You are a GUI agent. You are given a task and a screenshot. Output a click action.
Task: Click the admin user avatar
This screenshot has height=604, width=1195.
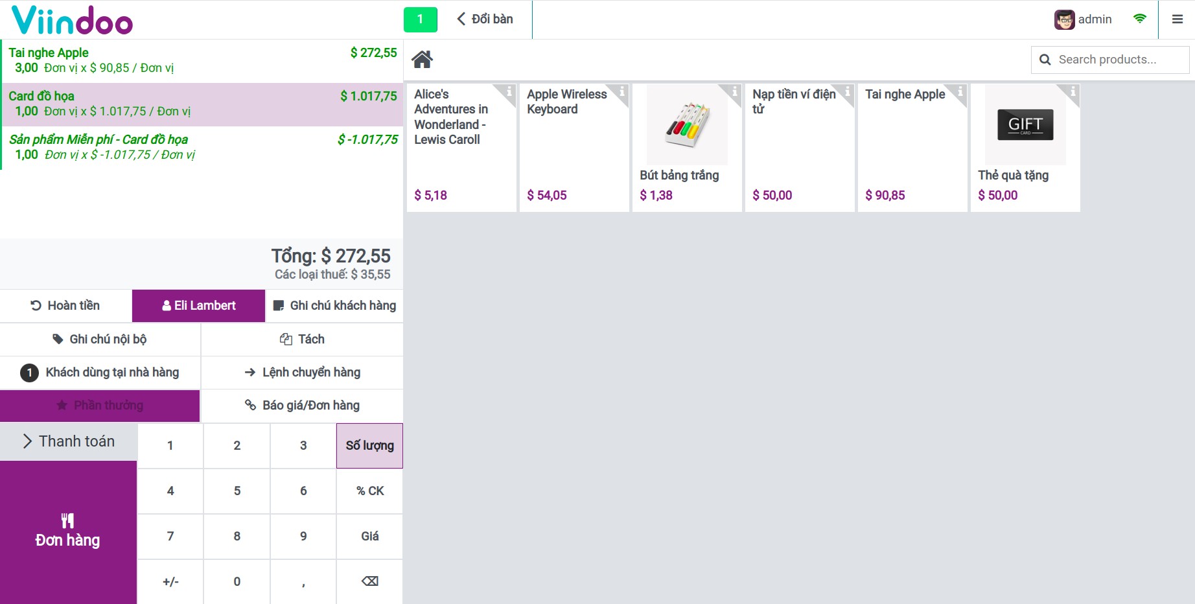coord(1064,19)
